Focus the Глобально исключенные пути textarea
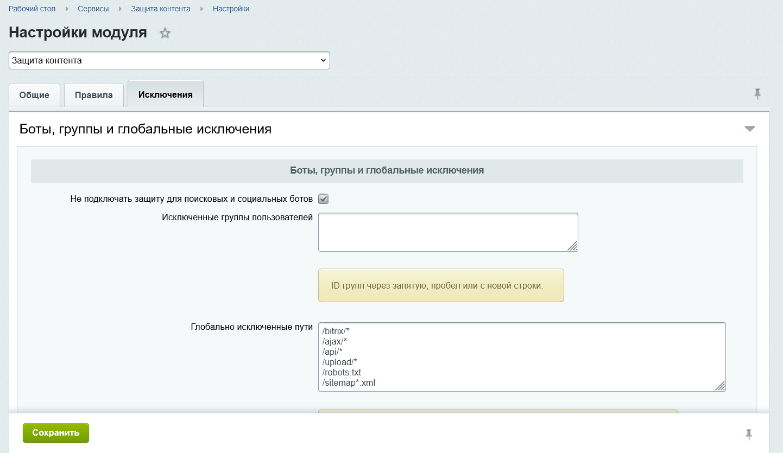 coord(521,356)
